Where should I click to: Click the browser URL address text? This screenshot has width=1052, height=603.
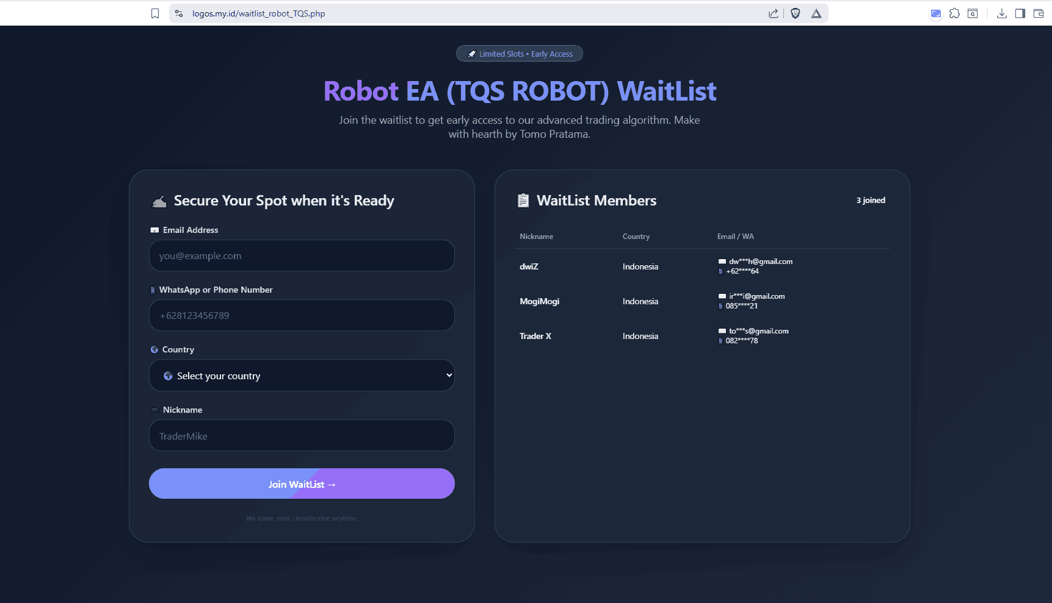(x=258, y=13)
